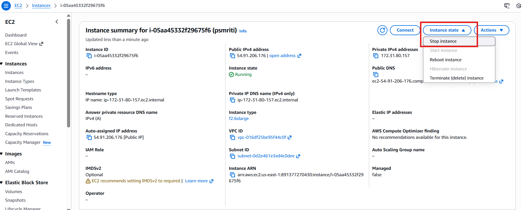Click external link icon next to open address
The image size is (521, 210).
click(299, 56)
